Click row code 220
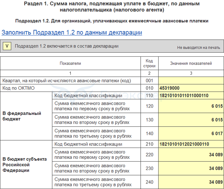The height and width of the screenshot is (189, 224). (x=149, y=155)
